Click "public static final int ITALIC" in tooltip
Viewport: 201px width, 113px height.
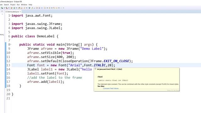click(x=113, y=80)
